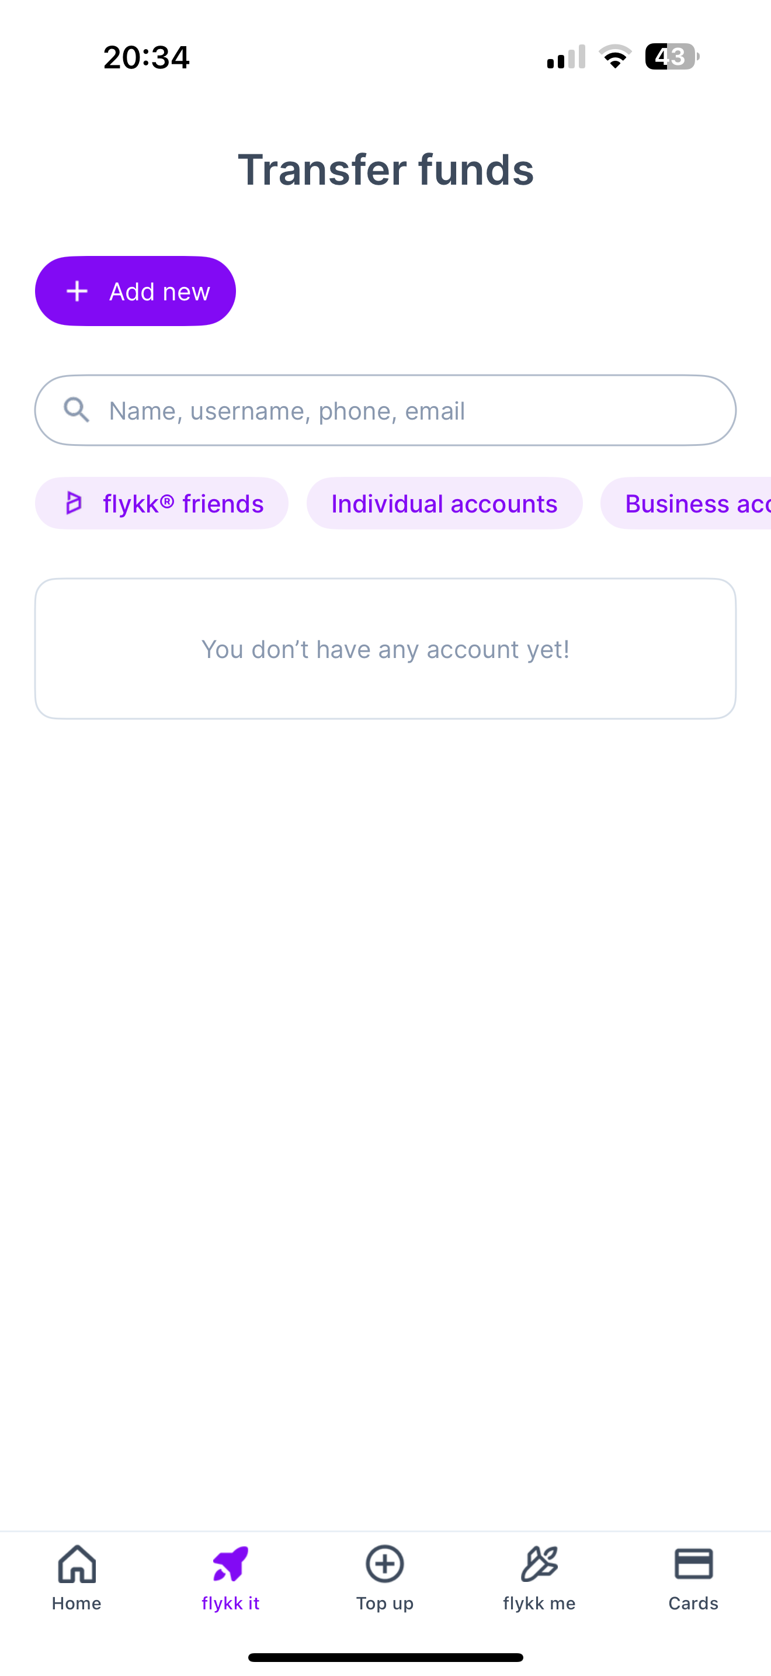
Task: Focus the Name, username, phone, email field
Action: click(403, 410)
